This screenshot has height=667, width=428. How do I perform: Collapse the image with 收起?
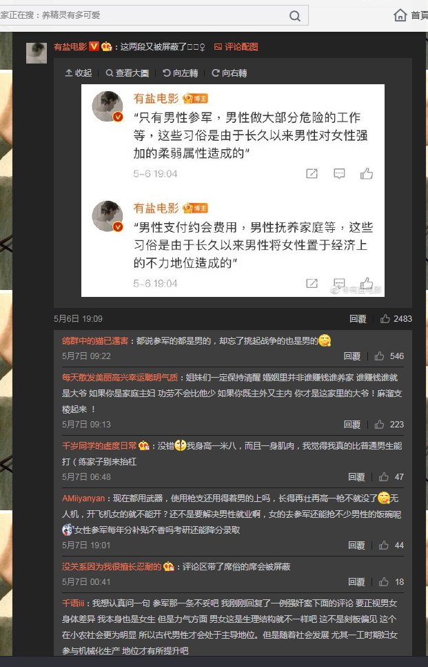[x=79, y=73]
